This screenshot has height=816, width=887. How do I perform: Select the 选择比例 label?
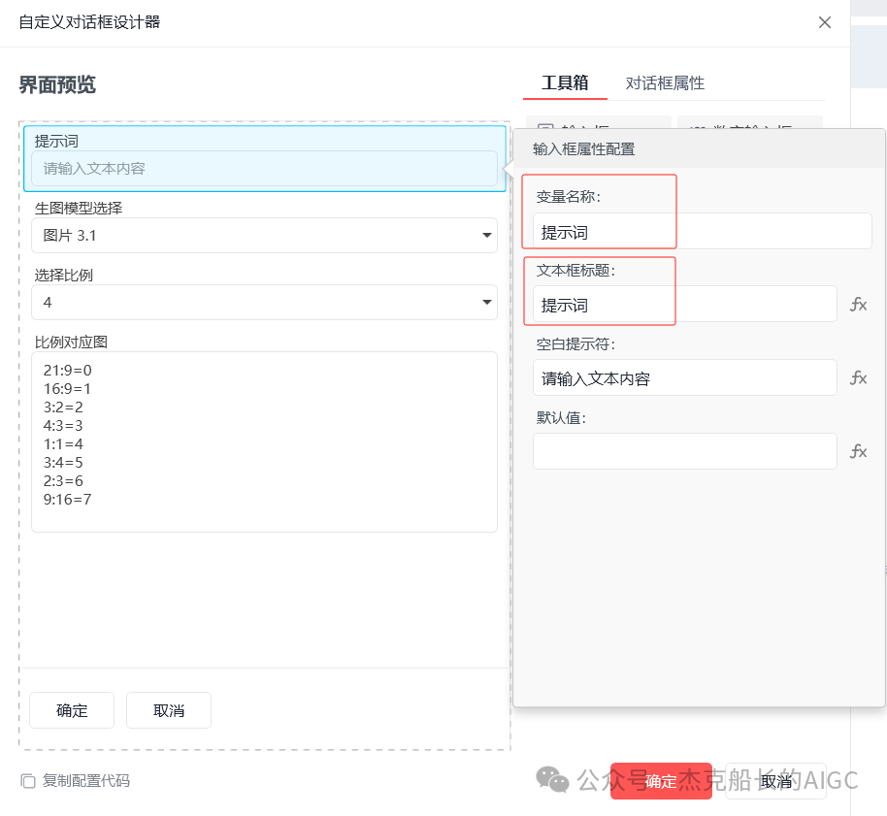(x=63, y=275)
